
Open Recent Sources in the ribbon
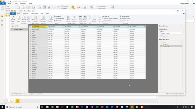[24, 18]
